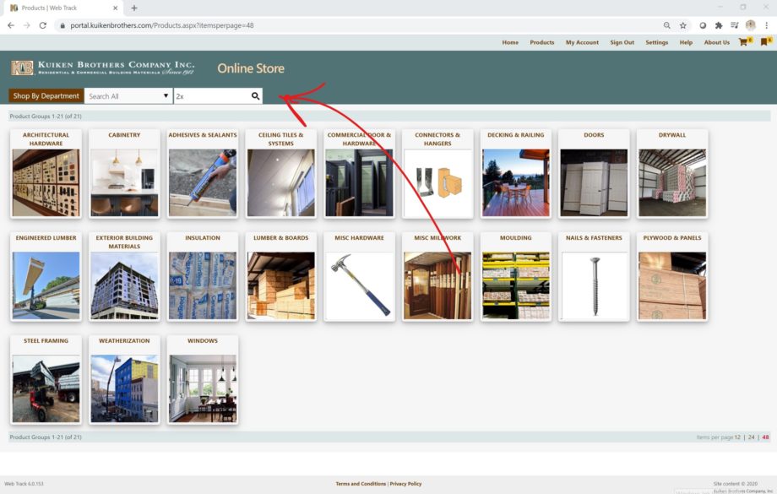This screenshot has height=494, width=777.
Task: Open a new browser tab
Action: click(x=133, y=8)
